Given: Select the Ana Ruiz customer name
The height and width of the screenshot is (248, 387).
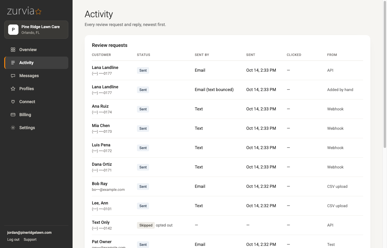Looking at the screenshot, I should pyautogui.click(x=100, y=106).
